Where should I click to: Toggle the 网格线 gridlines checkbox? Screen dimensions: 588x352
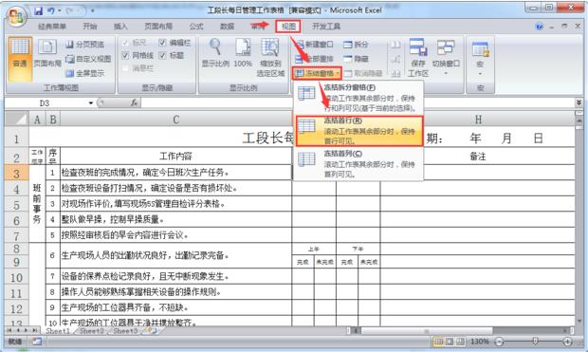pyautogui.click(x=125, y=56)
